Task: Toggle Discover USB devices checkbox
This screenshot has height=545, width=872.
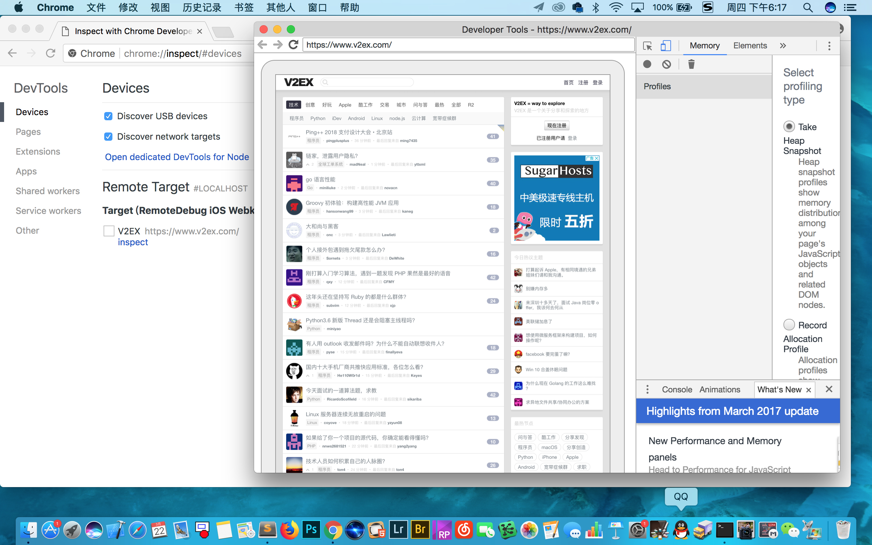Action: pos(108,116)
